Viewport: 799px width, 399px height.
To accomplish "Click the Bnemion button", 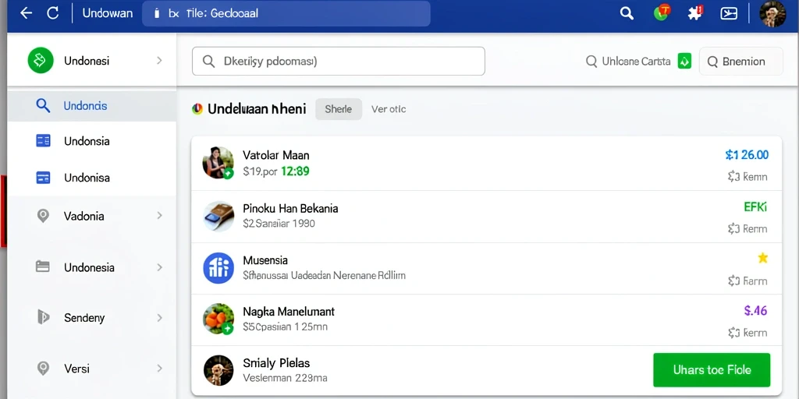I will 741,62.
